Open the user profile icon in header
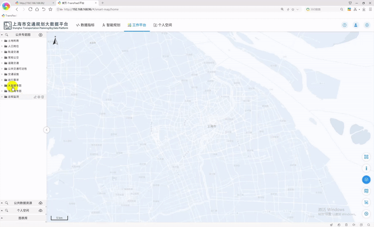374x227 pixels. (356, 25)
